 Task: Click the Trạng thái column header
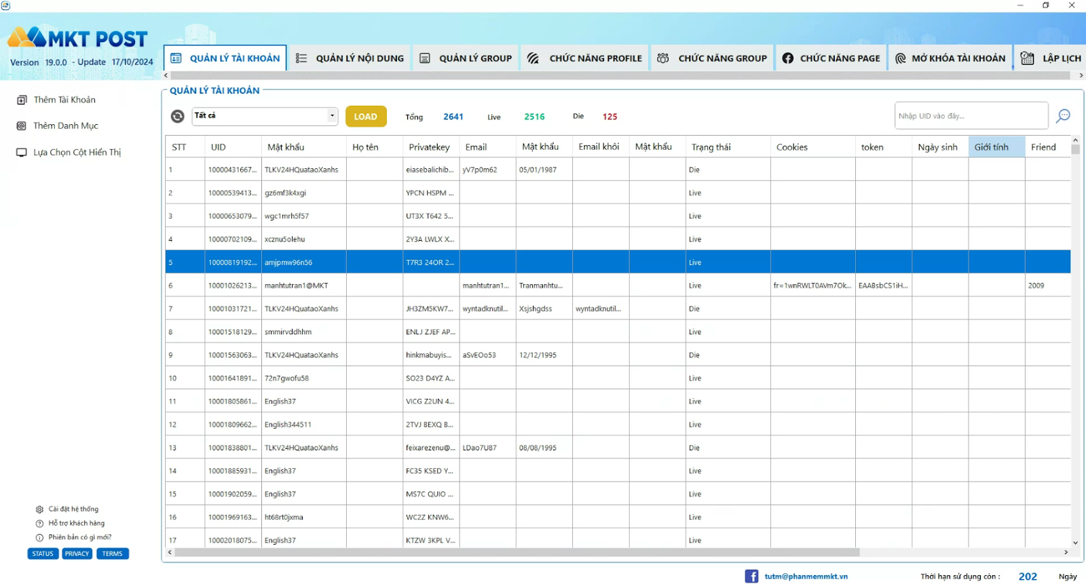click(x=728, y=147)
